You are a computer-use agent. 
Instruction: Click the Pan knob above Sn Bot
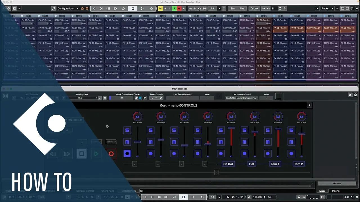[x=231, y=116]
